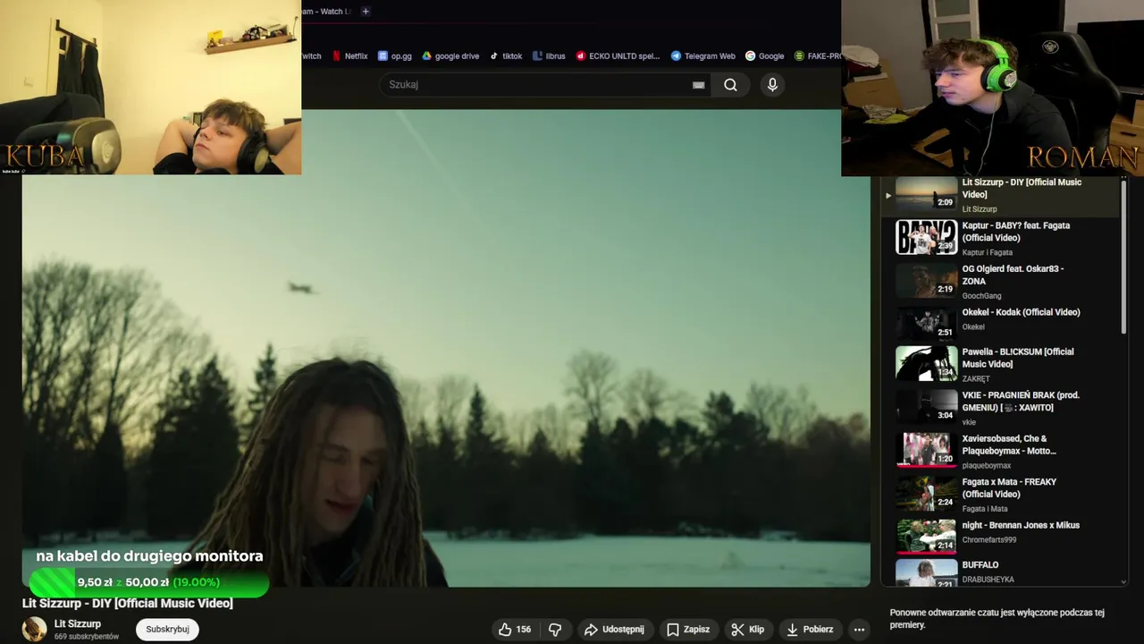Open the ECKO UNLTD bookmark
This screenshot has height=644, width=1144.
pos(618,55)
